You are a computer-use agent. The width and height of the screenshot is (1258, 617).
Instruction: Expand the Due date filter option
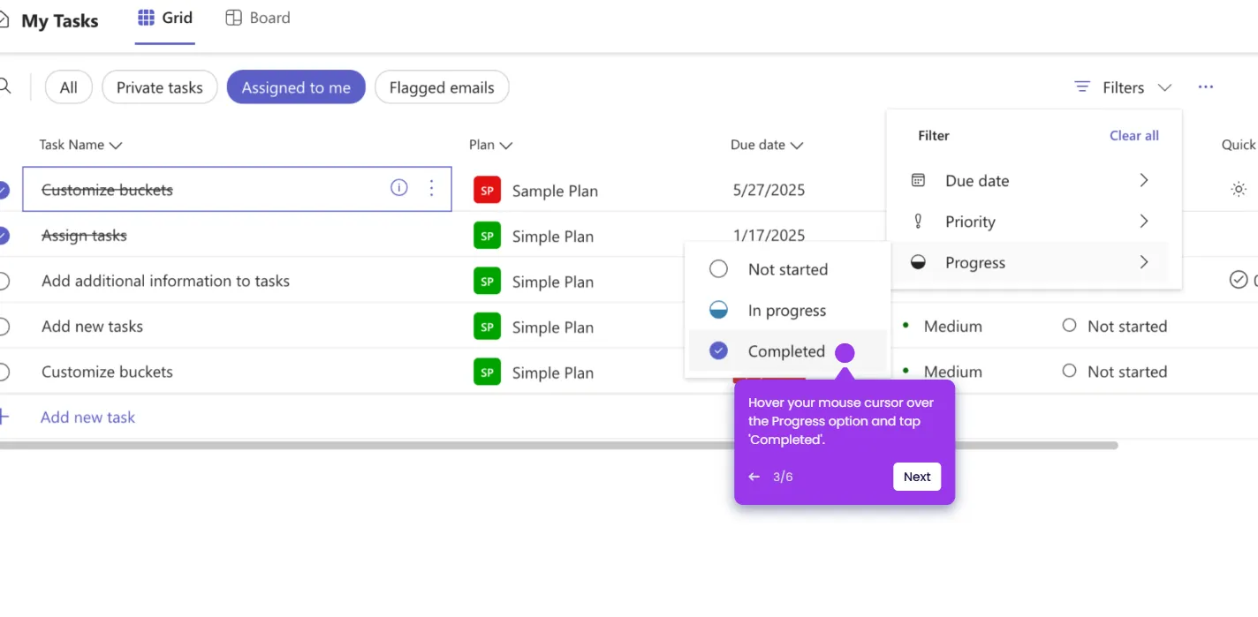[1034, 180]
